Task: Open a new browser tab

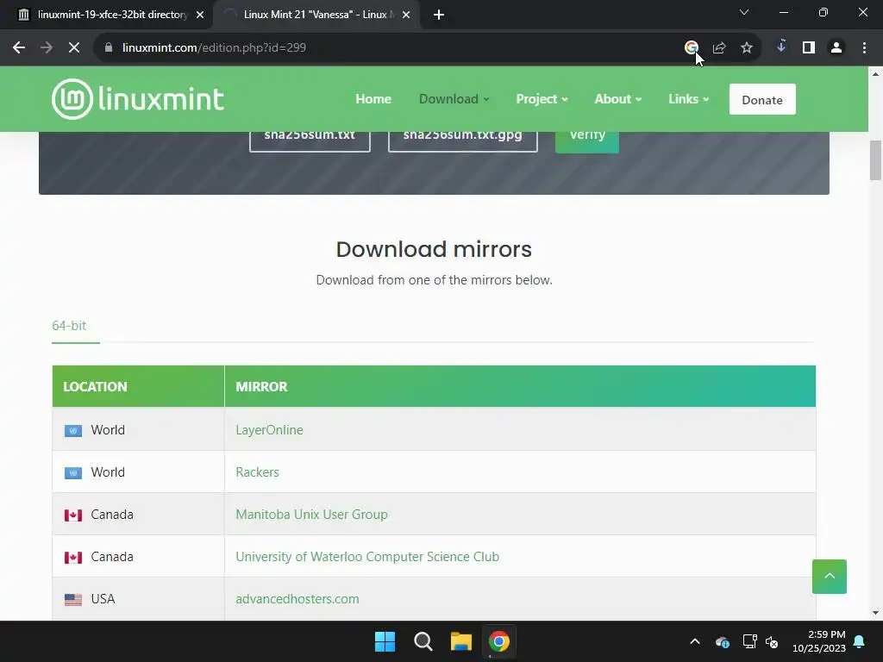Action: [439, 15]
